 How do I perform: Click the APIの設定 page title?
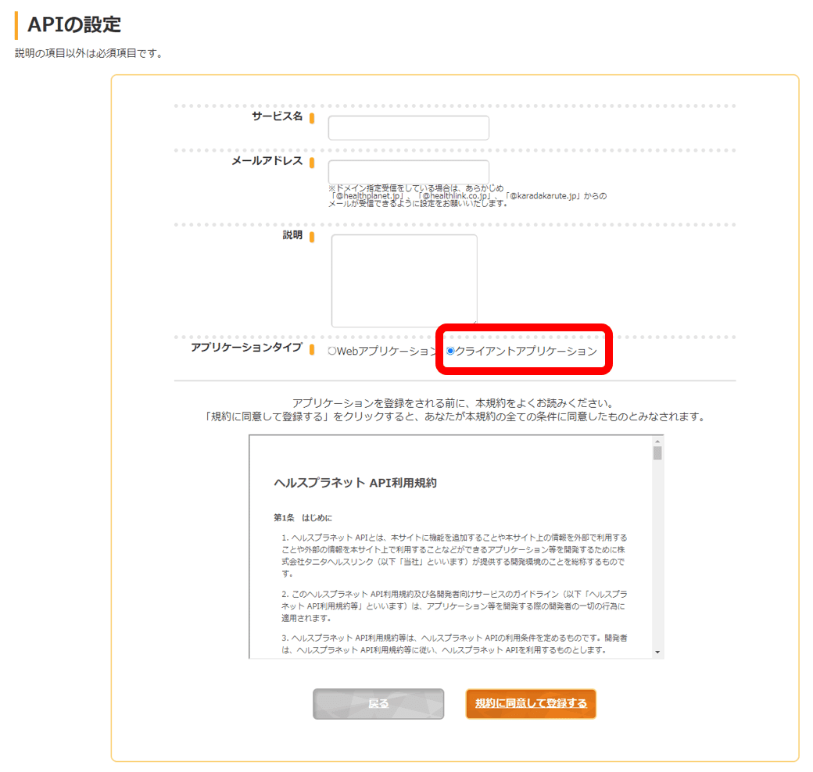(x=74, y=24)
